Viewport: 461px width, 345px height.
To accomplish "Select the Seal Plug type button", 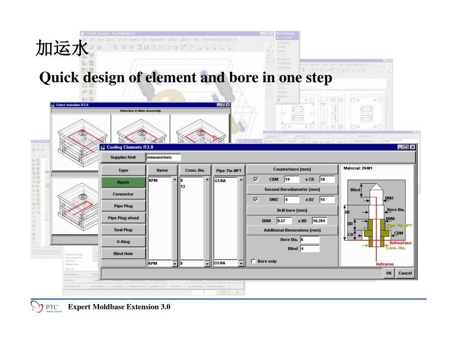I will [123, 230].
